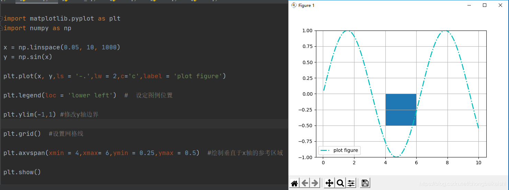
Task: Minimize the Figure 1 window
Action: [469, 5]
